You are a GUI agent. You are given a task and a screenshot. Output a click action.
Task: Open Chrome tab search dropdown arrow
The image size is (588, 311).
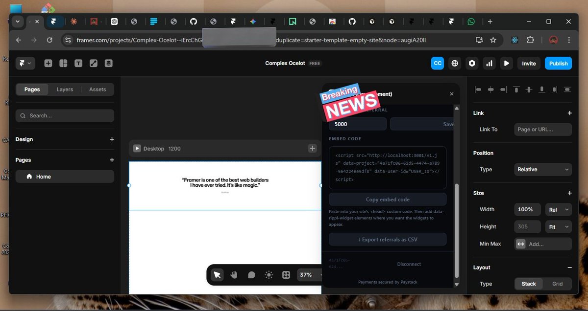point(18,22)
